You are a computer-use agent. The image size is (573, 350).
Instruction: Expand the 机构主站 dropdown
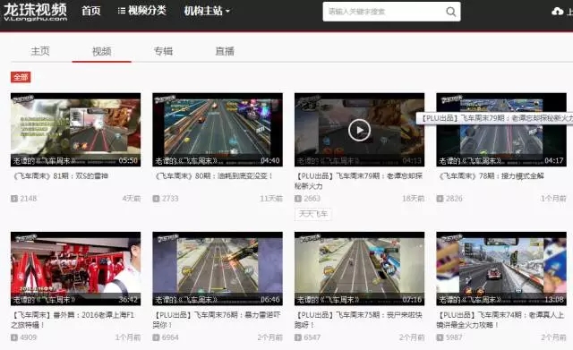pyautogui.click(x=207, y=11)
